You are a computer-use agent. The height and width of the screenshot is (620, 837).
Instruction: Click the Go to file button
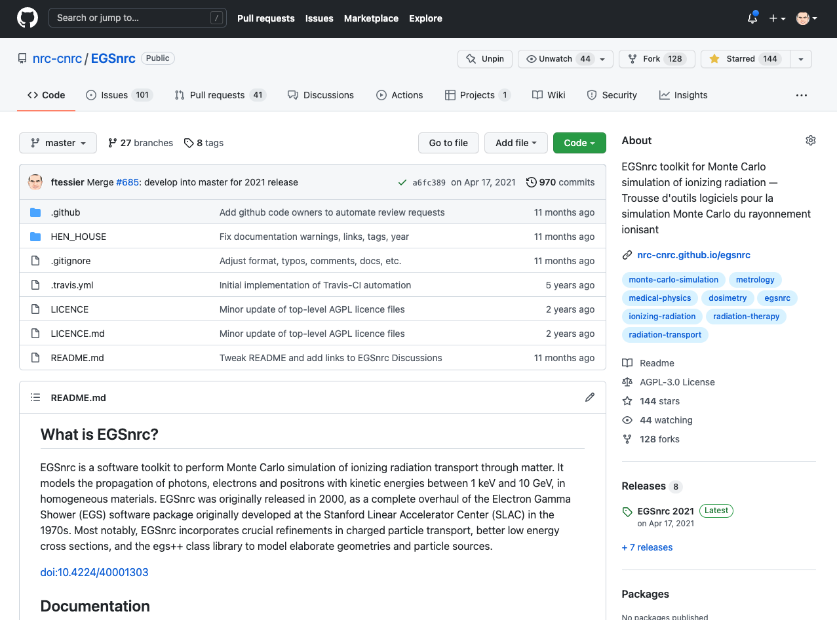point(448,143)
